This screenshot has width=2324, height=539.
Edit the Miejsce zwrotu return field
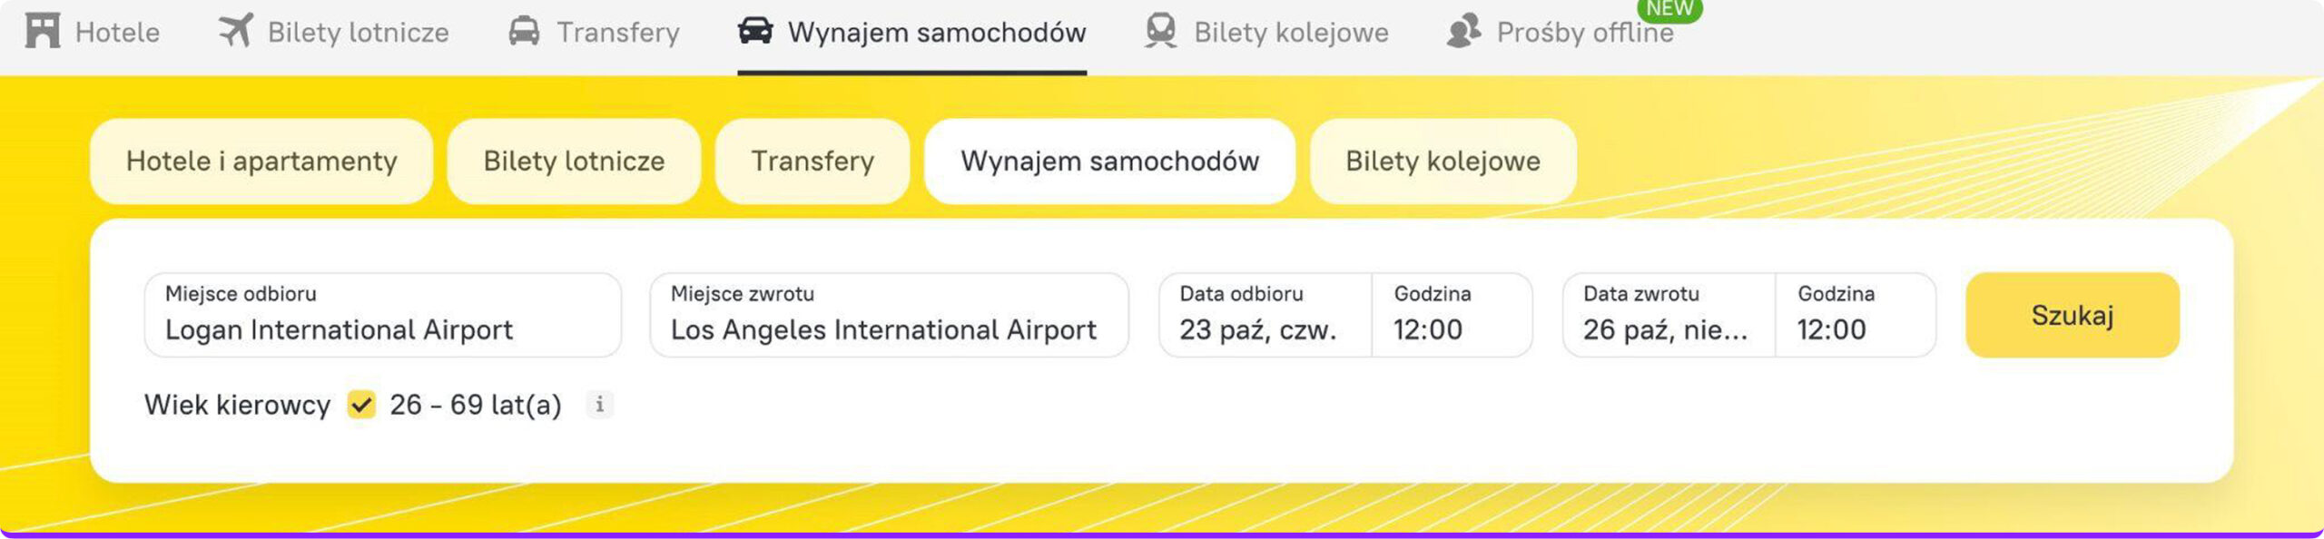click(889, 316)
